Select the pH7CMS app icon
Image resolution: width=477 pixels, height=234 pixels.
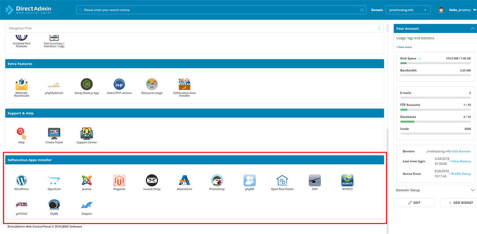click(21, 205)
